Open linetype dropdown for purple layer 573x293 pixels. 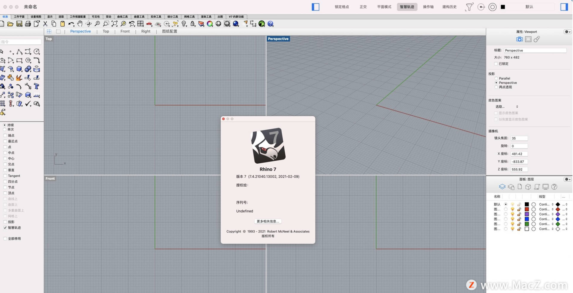[x=546, y=214]
